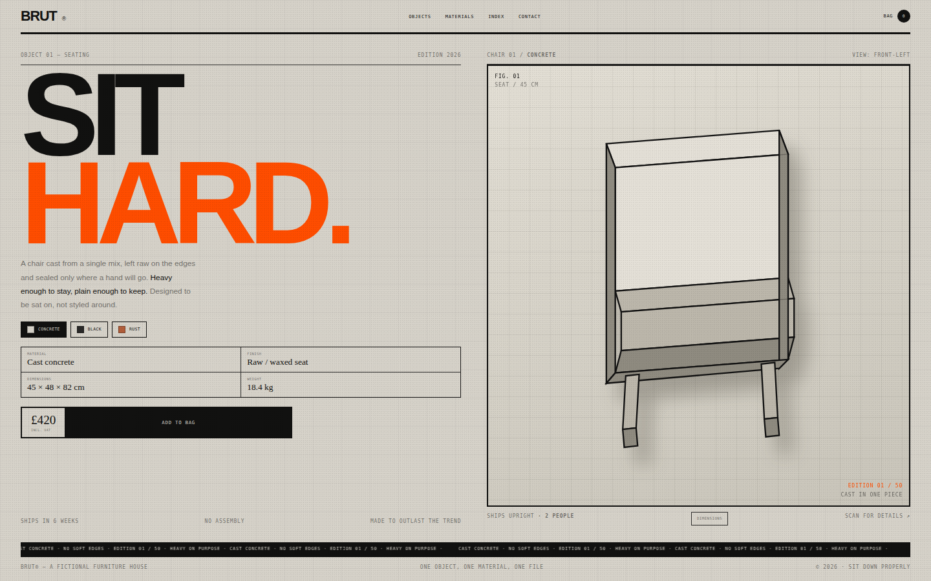The height and width of the screenshot is (581, 931).
Task: Click © 2026 Sit Down Properly footer text
Action: click(862, 567)
